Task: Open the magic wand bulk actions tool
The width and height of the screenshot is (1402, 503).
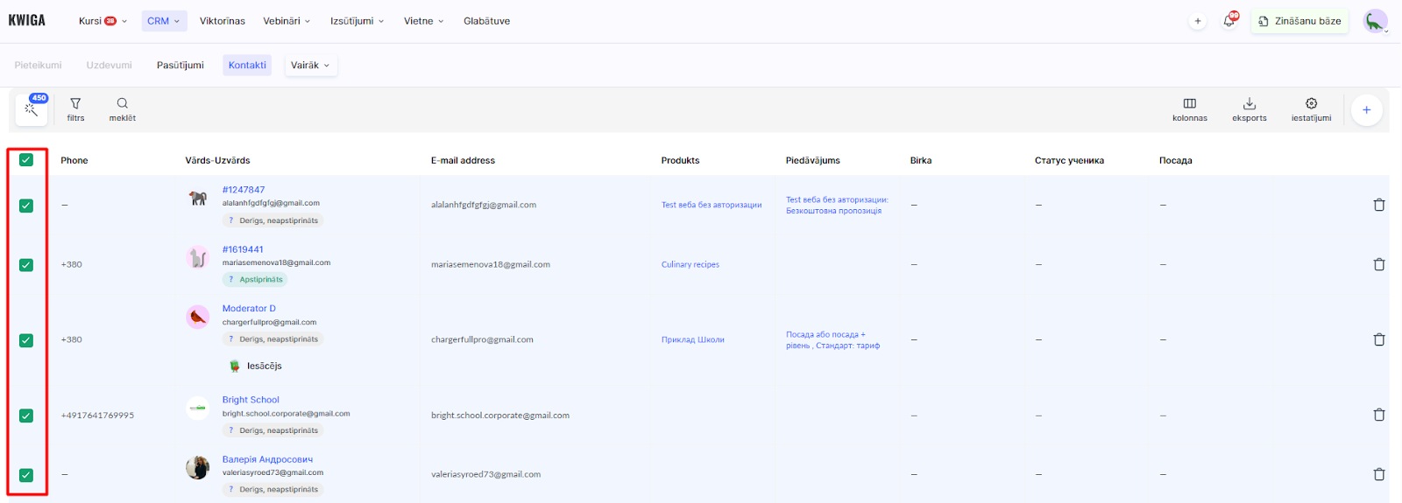Action: (32, 110)
